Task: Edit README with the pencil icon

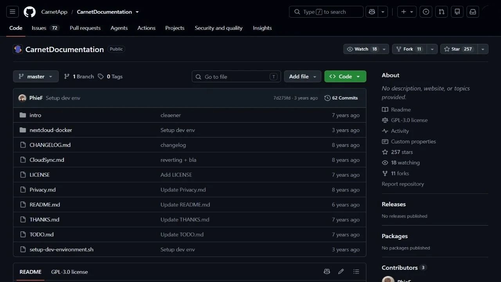Action: 341,271
